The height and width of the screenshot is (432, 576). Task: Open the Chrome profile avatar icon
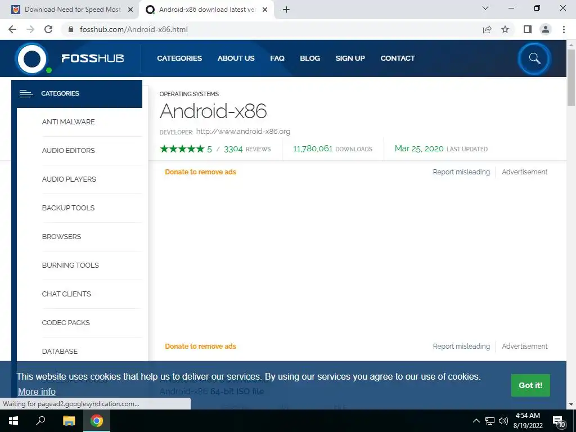546,29
